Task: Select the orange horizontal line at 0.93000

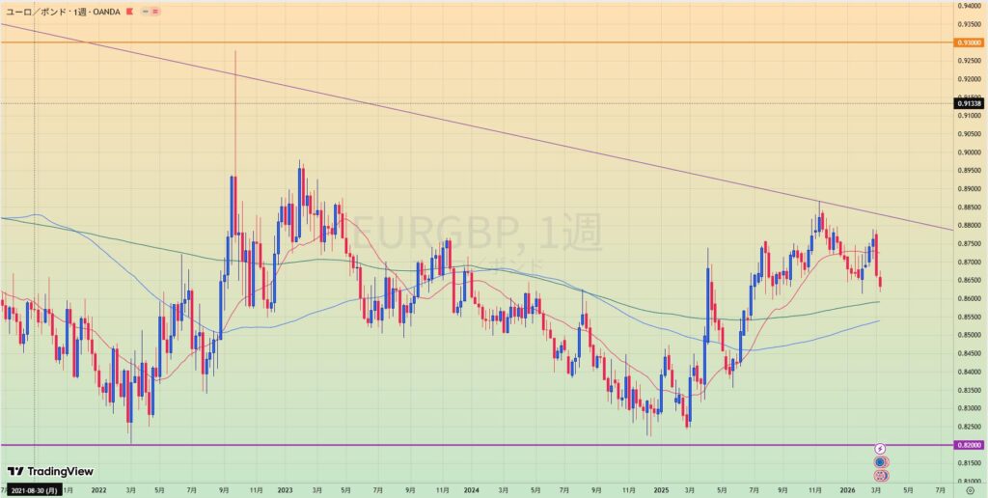Action: click(482, 42)
